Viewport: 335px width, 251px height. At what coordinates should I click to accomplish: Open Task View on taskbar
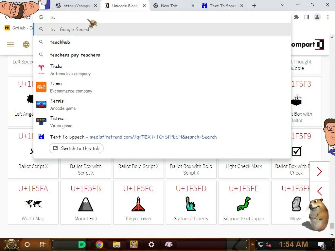point(43,244)
